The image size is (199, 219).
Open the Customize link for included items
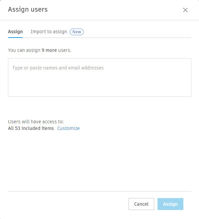(x=68, y=128)
